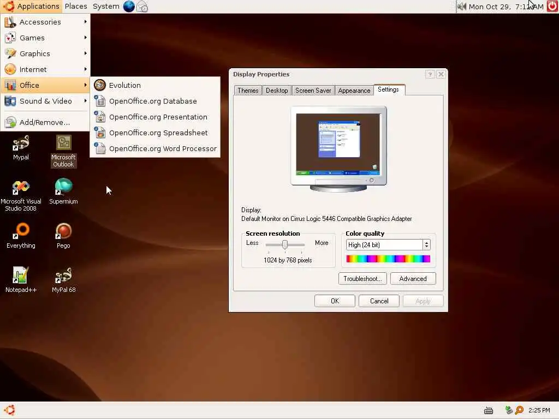Click the Ubuntu logo button in bottom panel

9,410
